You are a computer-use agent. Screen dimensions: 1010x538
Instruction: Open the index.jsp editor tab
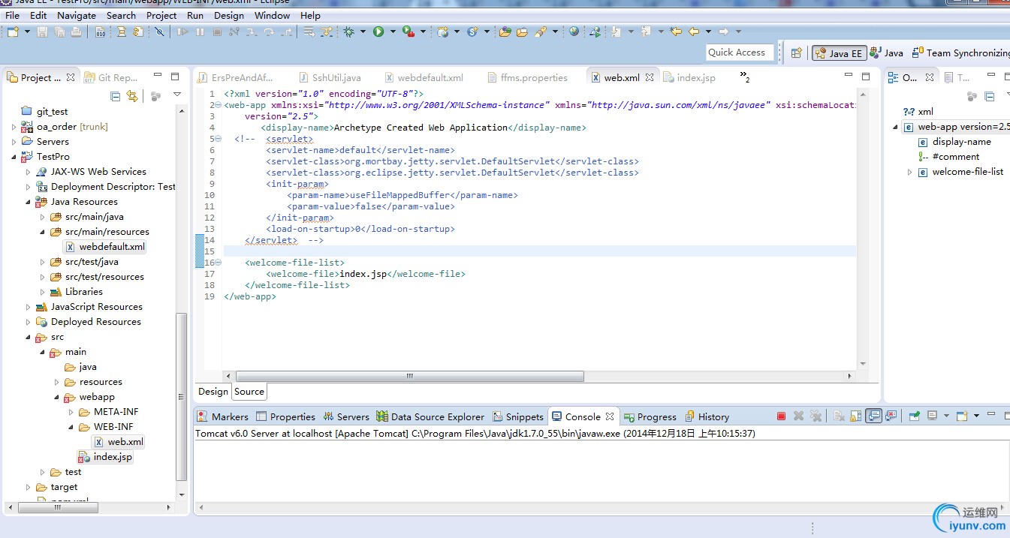click(689, 77)
